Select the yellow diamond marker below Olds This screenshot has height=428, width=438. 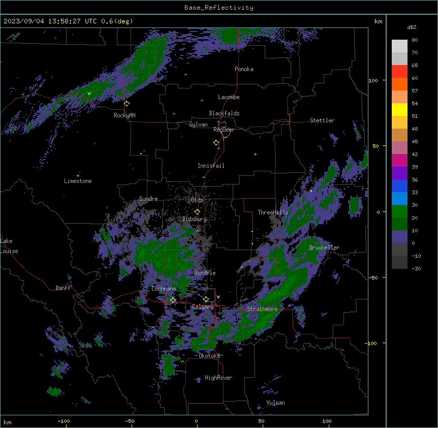coord(197,212)
